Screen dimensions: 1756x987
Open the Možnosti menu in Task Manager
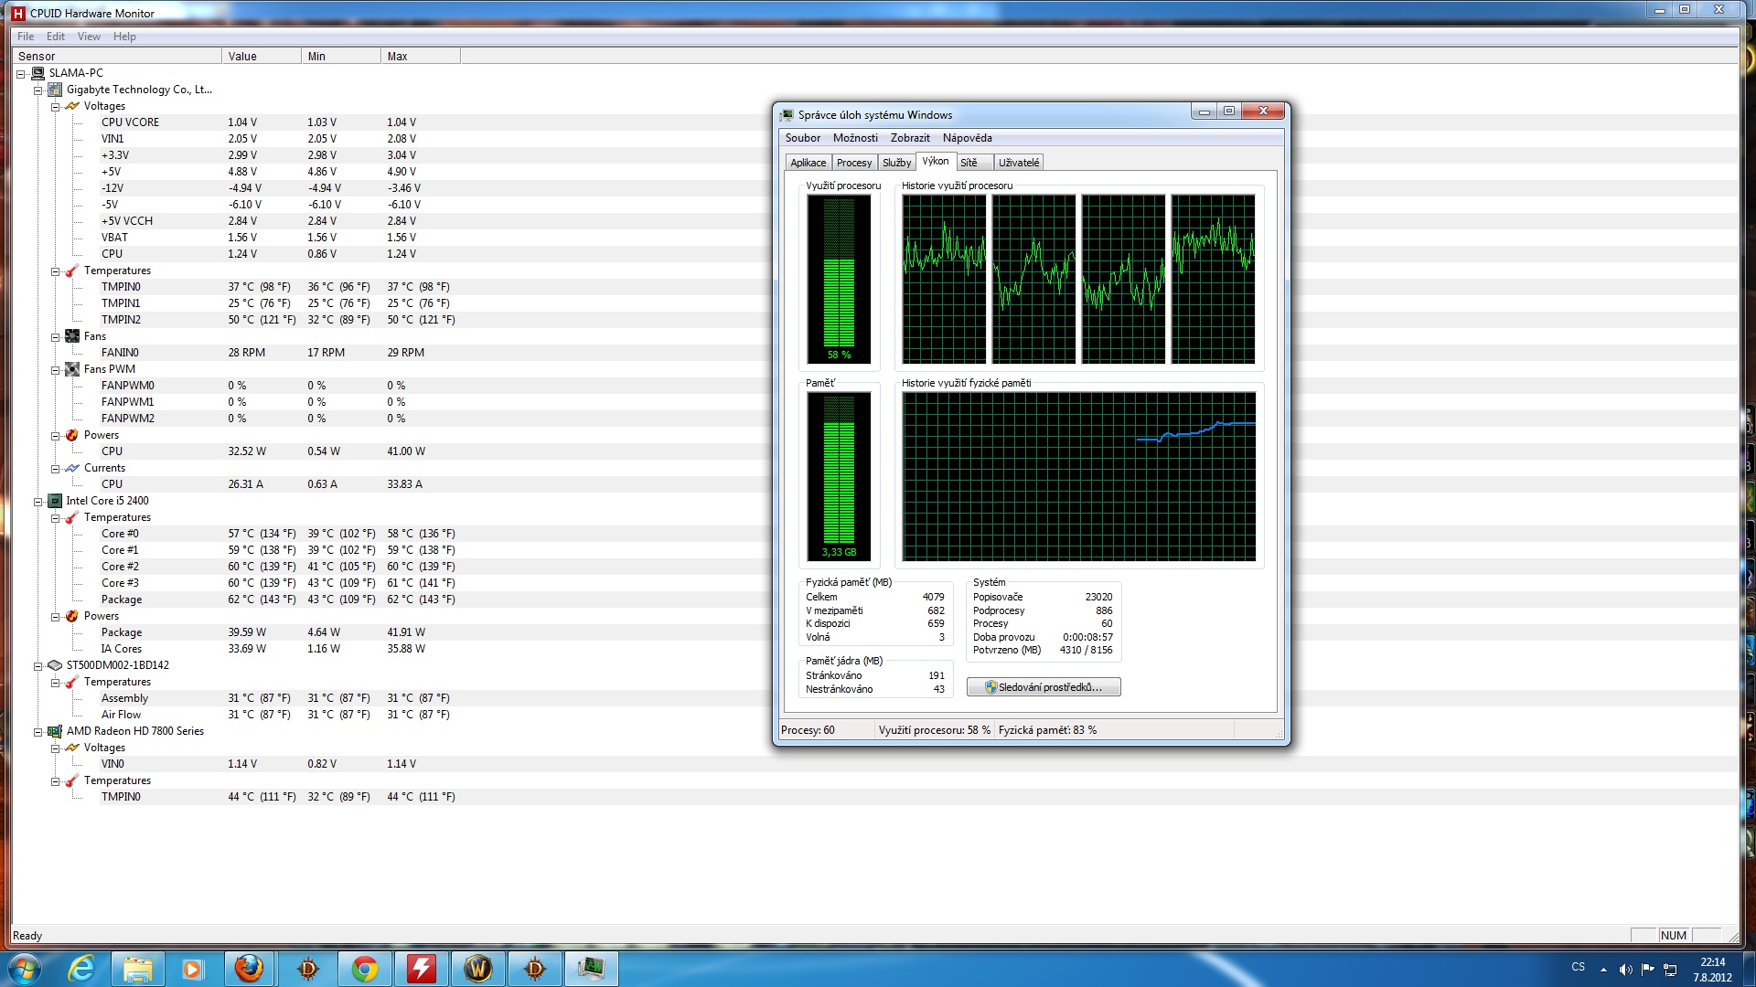pos(855,138)
